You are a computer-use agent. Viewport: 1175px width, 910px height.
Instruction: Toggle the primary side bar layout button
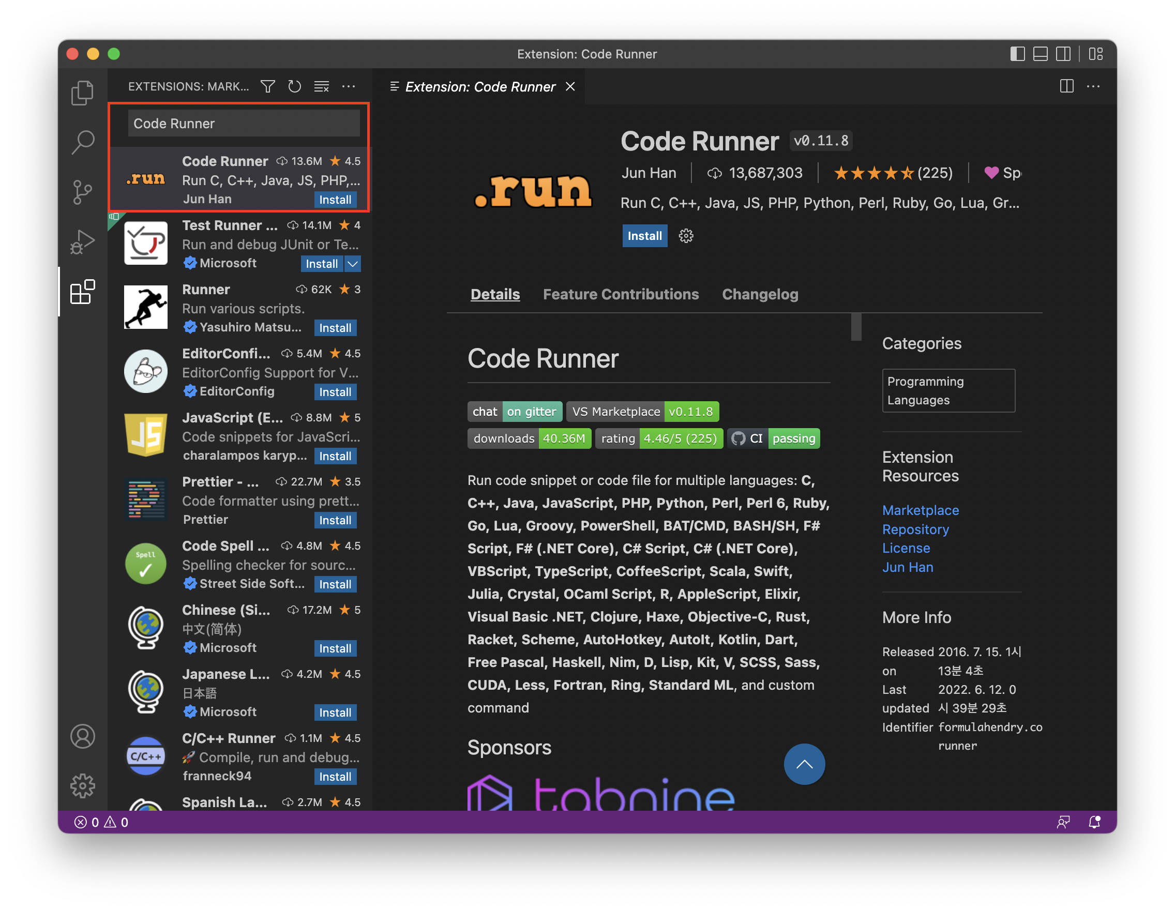pos(1017,54)
